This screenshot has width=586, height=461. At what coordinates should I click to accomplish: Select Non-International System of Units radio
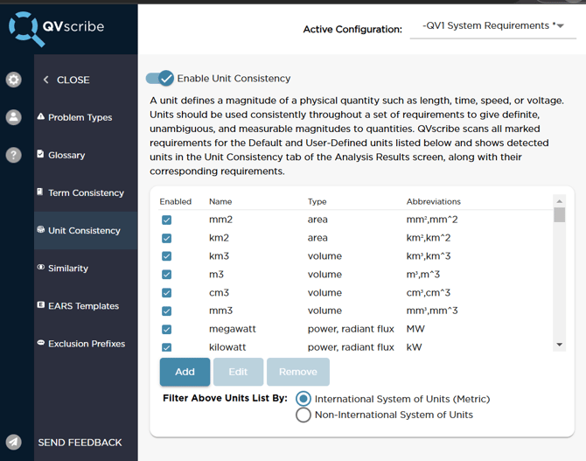tap(303, 415)
